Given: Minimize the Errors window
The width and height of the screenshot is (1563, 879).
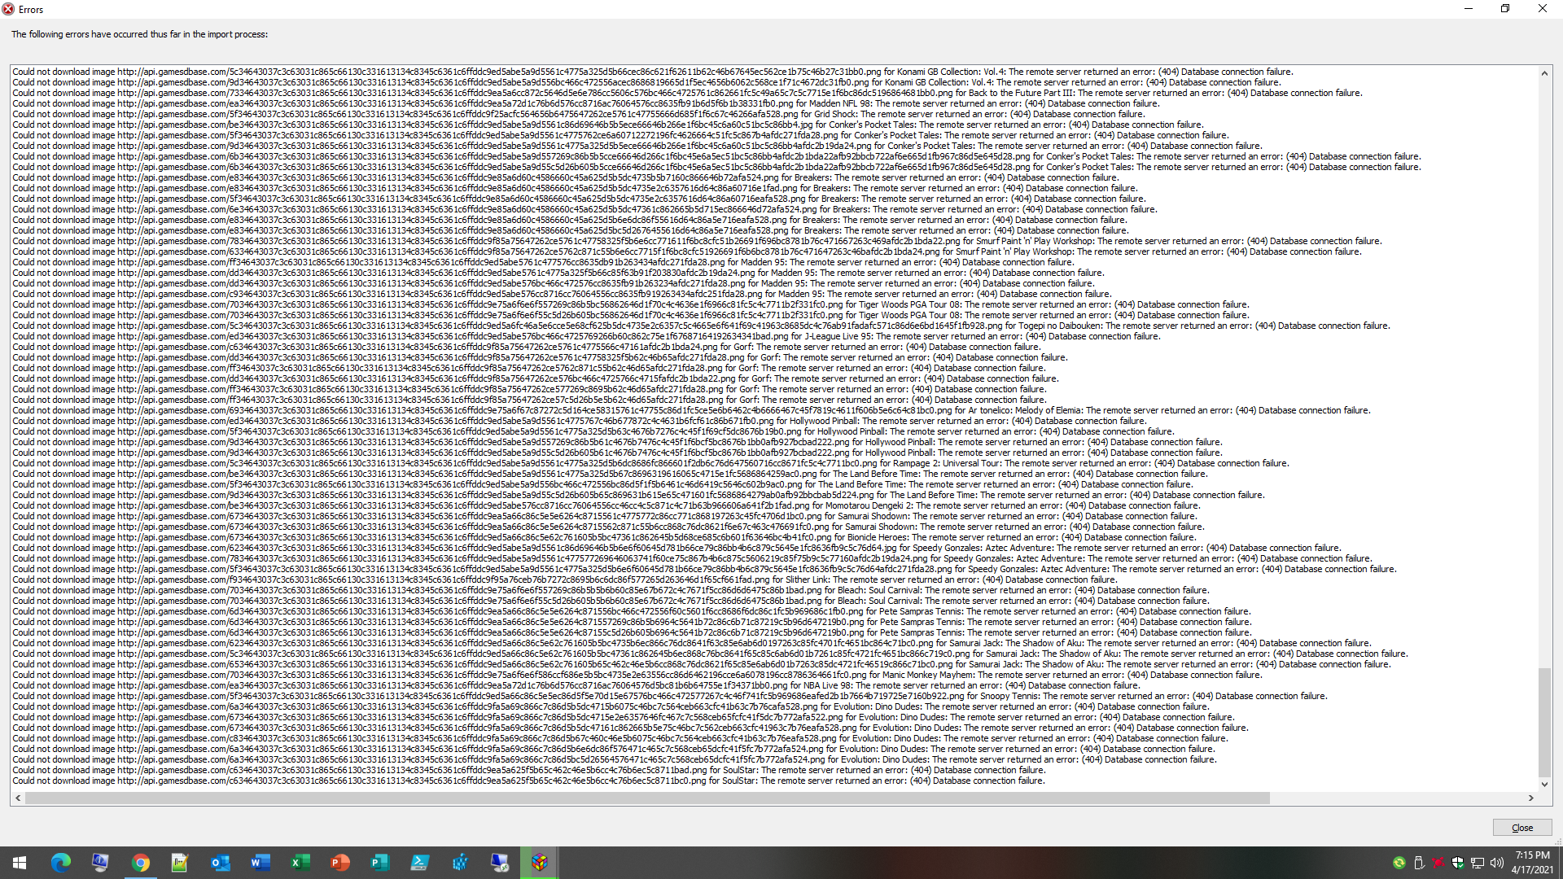Looking at the screenshot, I should tap(1469, 9).
